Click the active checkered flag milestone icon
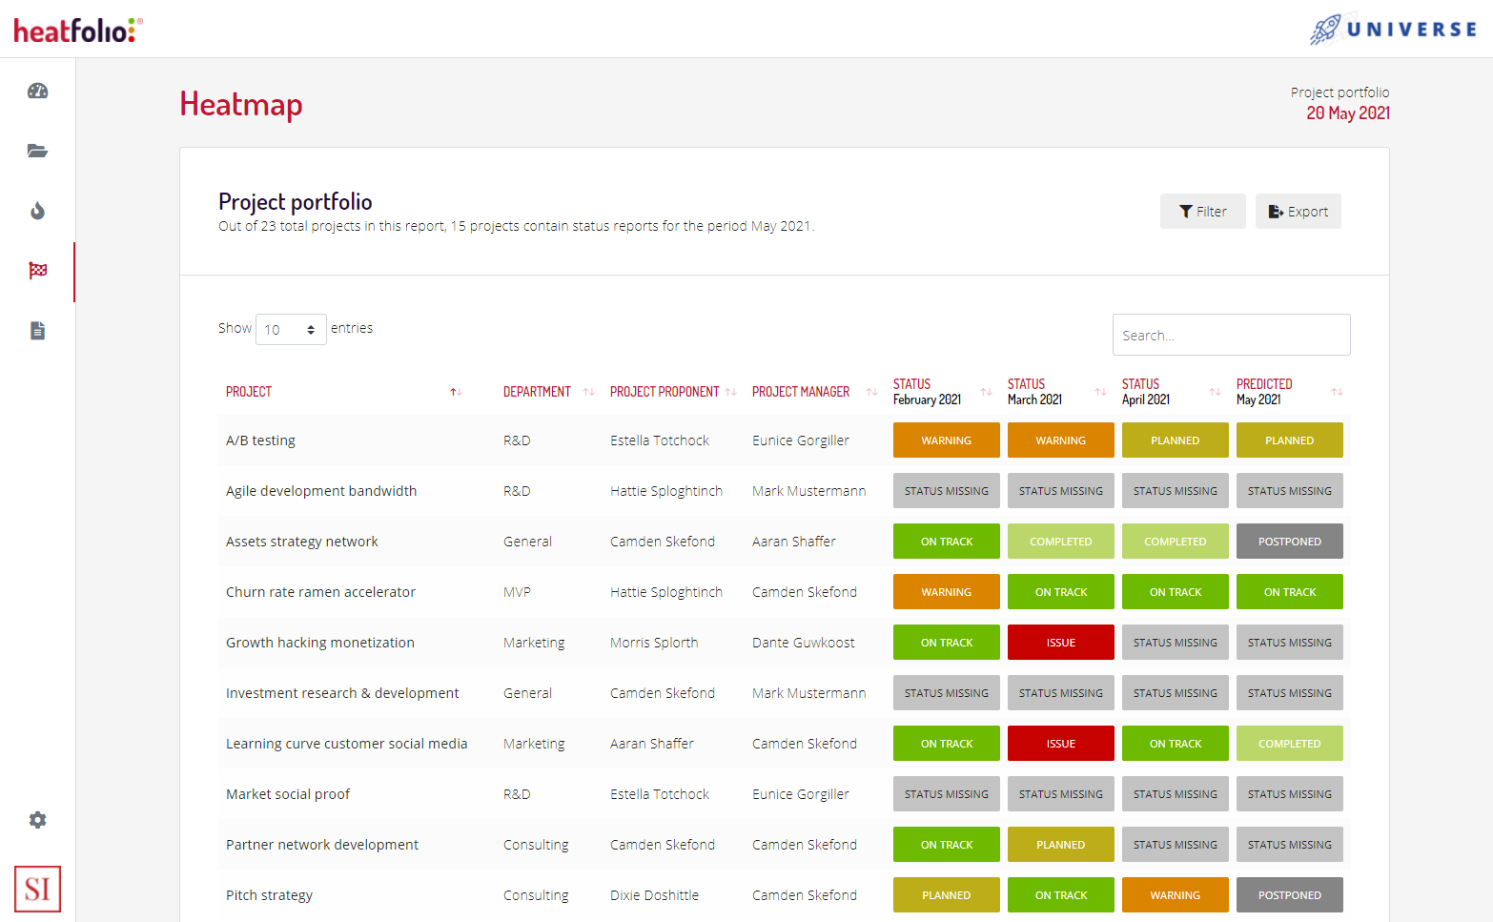 pyautogui.click(x=37, y=271)
